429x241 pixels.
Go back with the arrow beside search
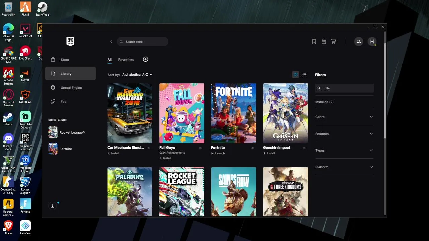coord(111,42)
